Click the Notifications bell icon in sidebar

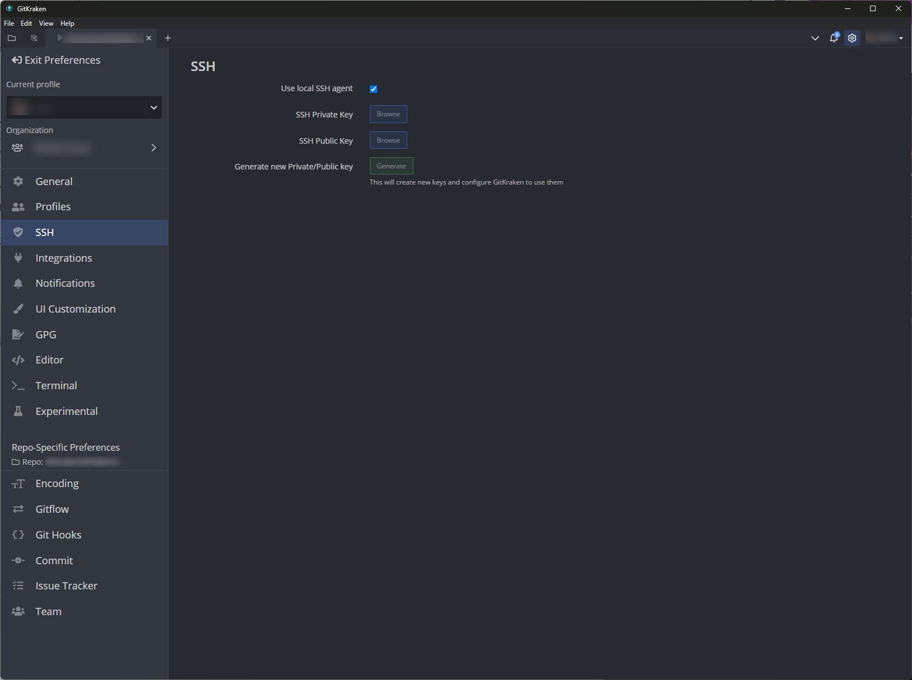pyautogui.click(x=18, y=284)
